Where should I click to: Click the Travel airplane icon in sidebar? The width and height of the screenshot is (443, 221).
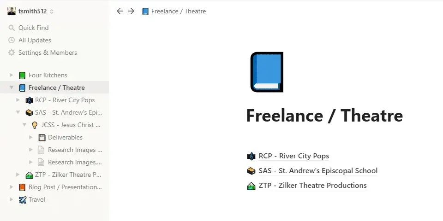coord(22,199)
